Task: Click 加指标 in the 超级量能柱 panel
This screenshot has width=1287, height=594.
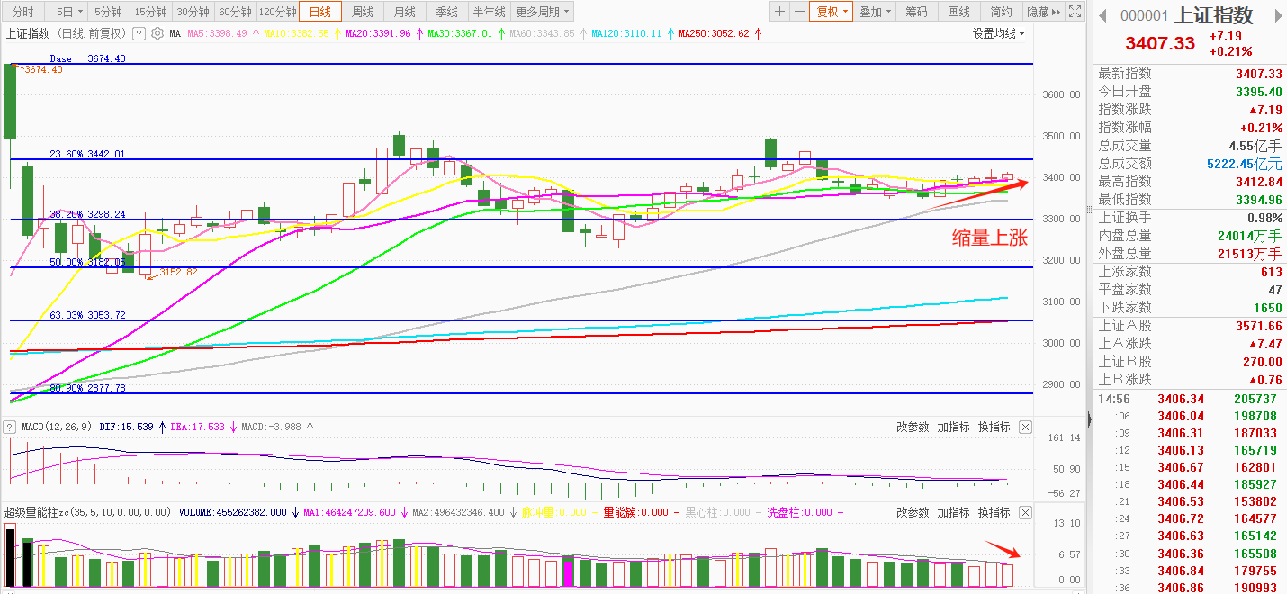Action: [953, 512]
